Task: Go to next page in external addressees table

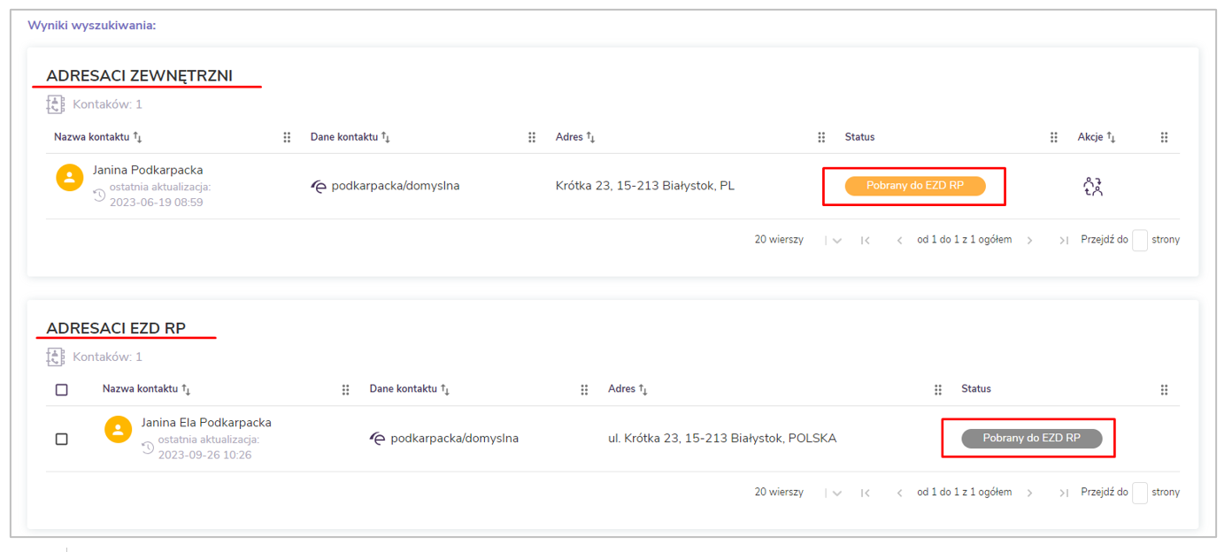Action: pos(1029,240)
